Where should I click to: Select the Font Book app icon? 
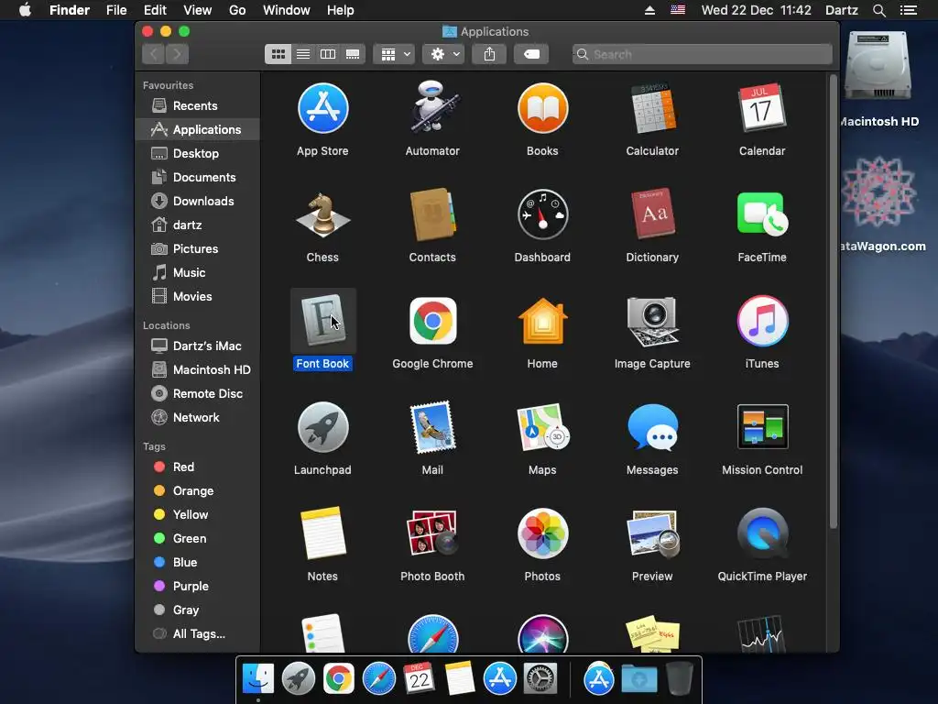point(323,322)
